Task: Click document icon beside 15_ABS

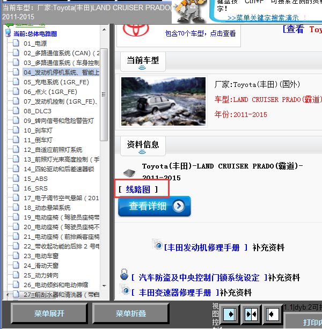Action: click(x=16, y=178)
